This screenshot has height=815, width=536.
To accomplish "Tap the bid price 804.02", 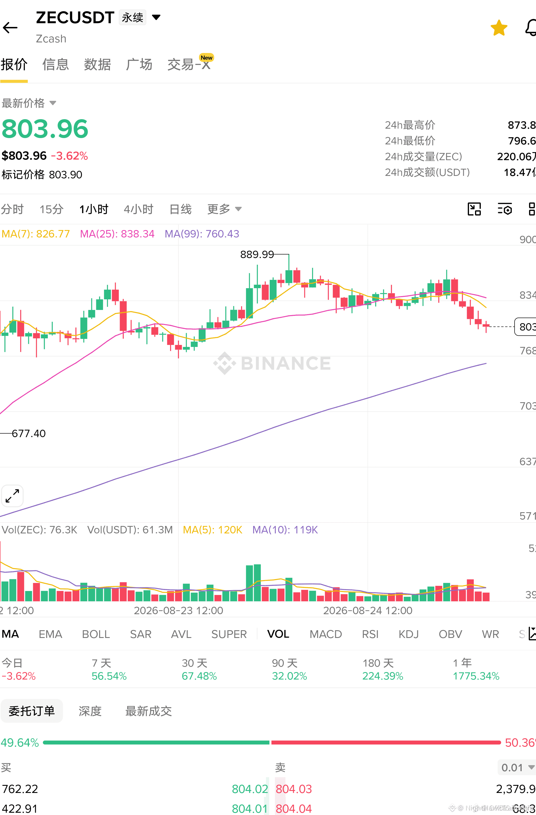I will tap(250, 789).
